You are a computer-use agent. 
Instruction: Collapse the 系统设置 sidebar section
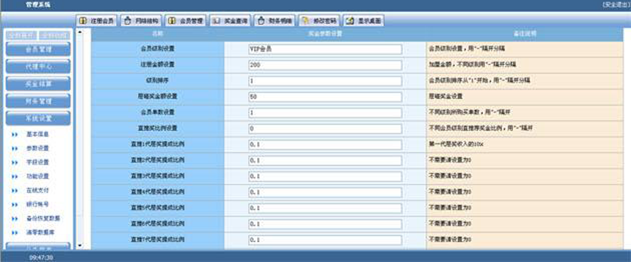38,119
